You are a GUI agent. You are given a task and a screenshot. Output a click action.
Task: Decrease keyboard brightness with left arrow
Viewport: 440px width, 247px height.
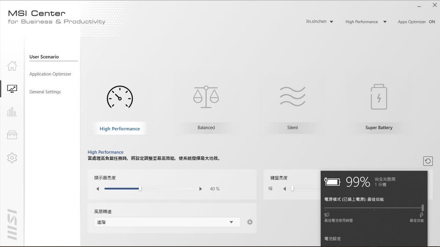285,189
